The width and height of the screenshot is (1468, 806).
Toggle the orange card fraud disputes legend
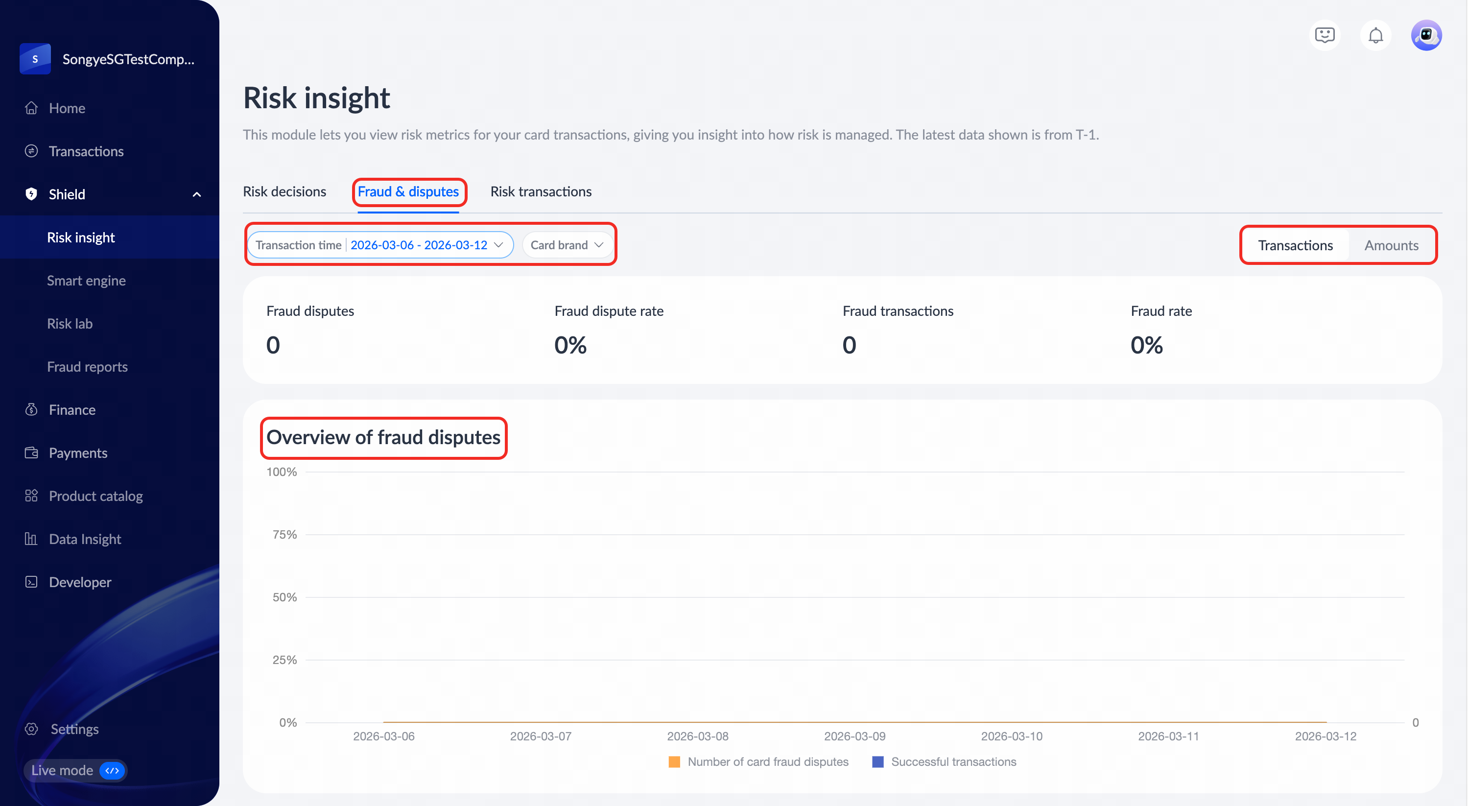pyautogui.click(x=674, y=761)
